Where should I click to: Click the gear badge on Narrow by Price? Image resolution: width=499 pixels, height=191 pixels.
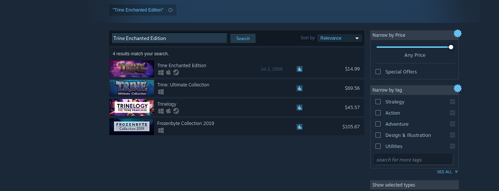pos(457,34)
